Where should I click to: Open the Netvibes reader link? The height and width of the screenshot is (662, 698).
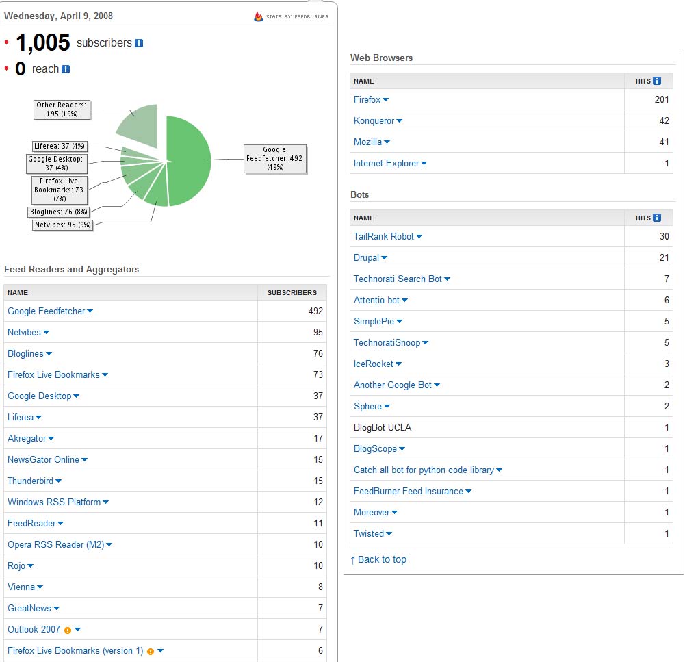(x=24, y=332)
